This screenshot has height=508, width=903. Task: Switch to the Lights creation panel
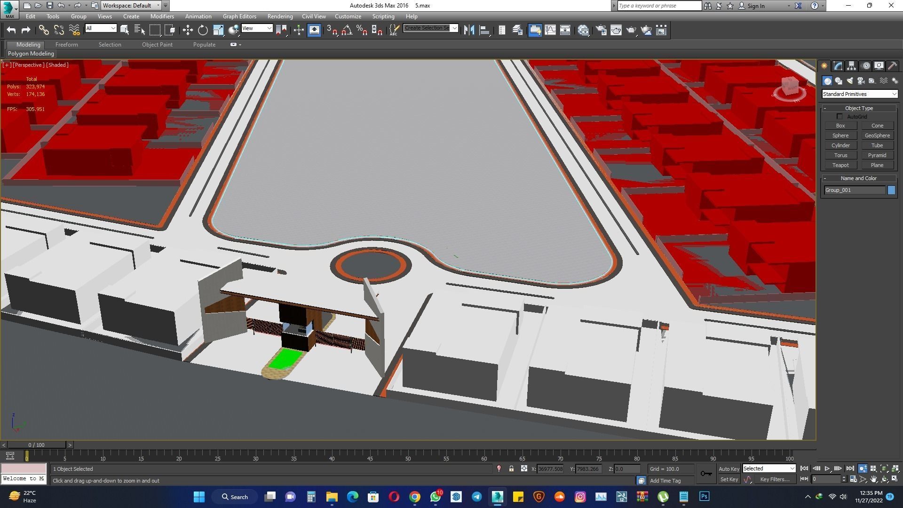(x=849, y=80)
